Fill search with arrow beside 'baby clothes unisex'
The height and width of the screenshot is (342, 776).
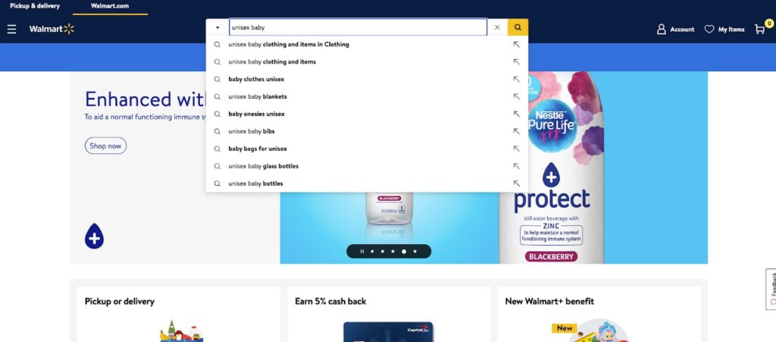(516, 79)
